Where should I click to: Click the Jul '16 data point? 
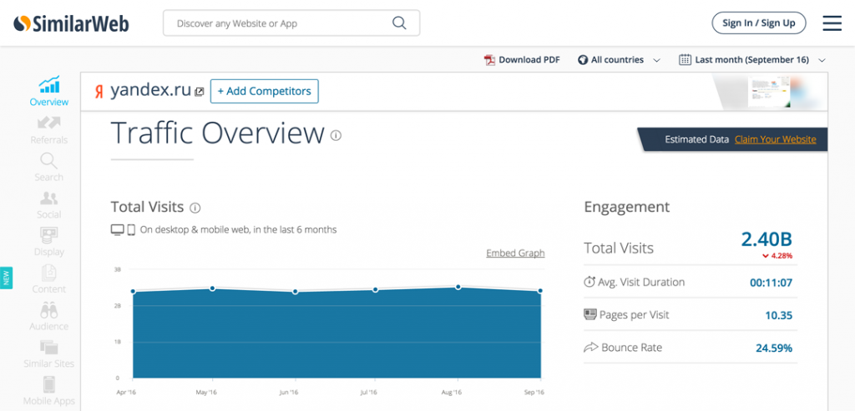(376, 289)
